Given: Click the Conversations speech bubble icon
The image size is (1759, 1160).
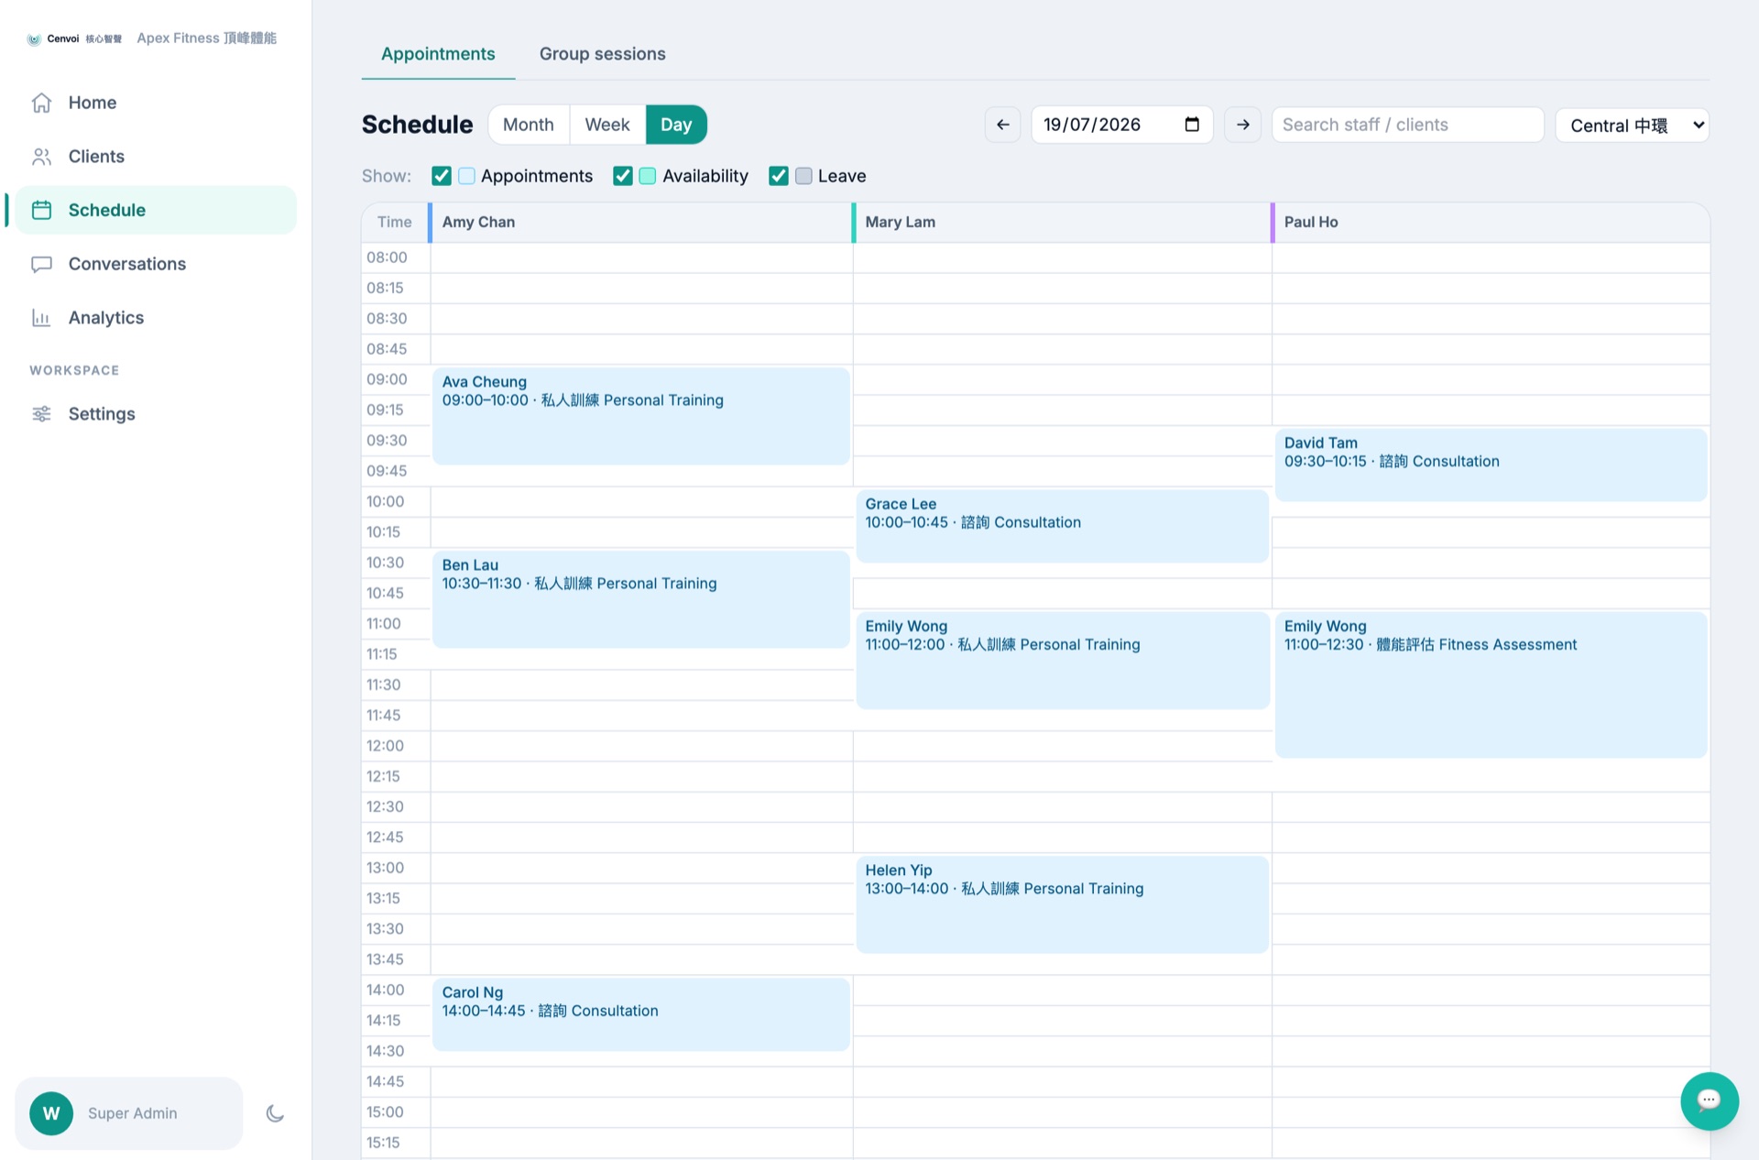Looking at the screenshot, I should (41, 264).
